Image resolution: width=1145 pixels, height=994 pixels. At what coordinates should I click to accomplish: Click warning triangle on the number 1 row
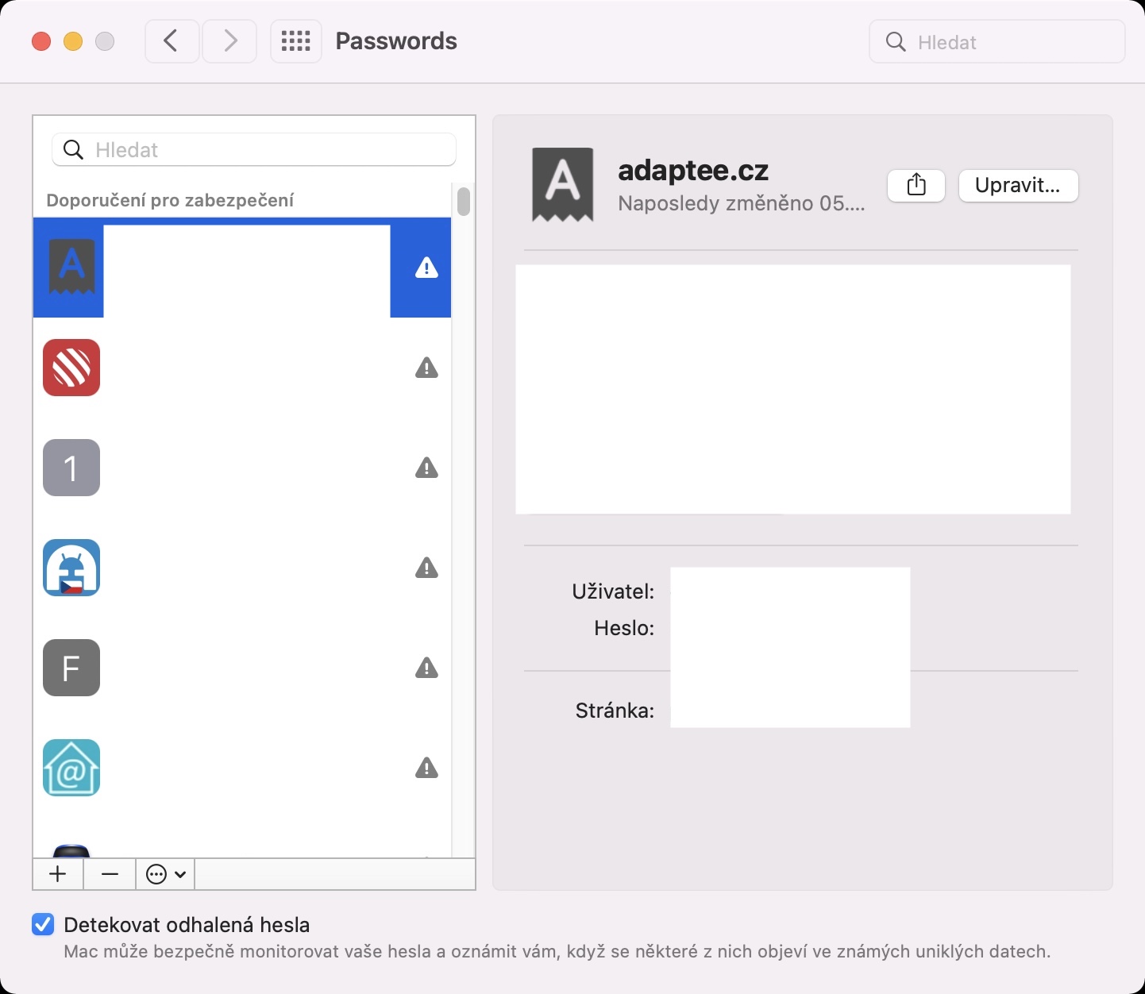pos(427,468)
